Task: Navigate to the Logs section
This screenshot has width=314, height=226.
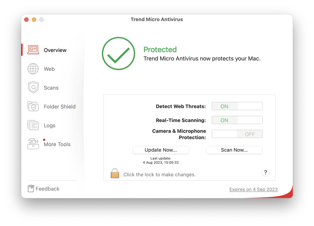Action: tap(50, 125)
